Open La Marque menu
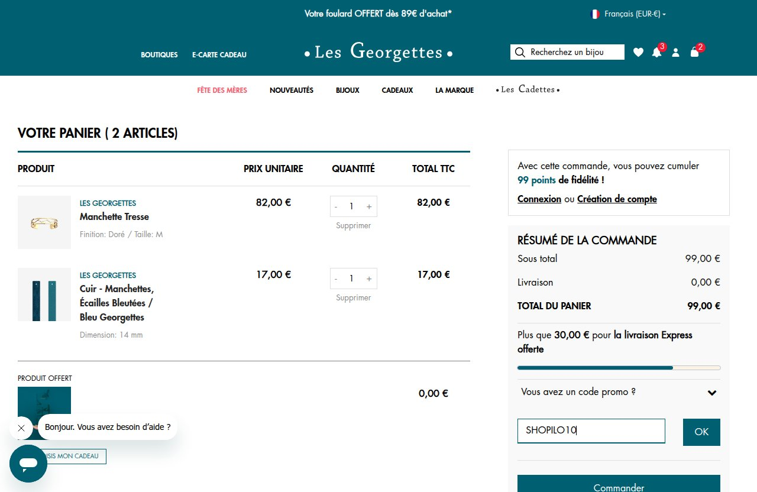 (x=454, y=90)
